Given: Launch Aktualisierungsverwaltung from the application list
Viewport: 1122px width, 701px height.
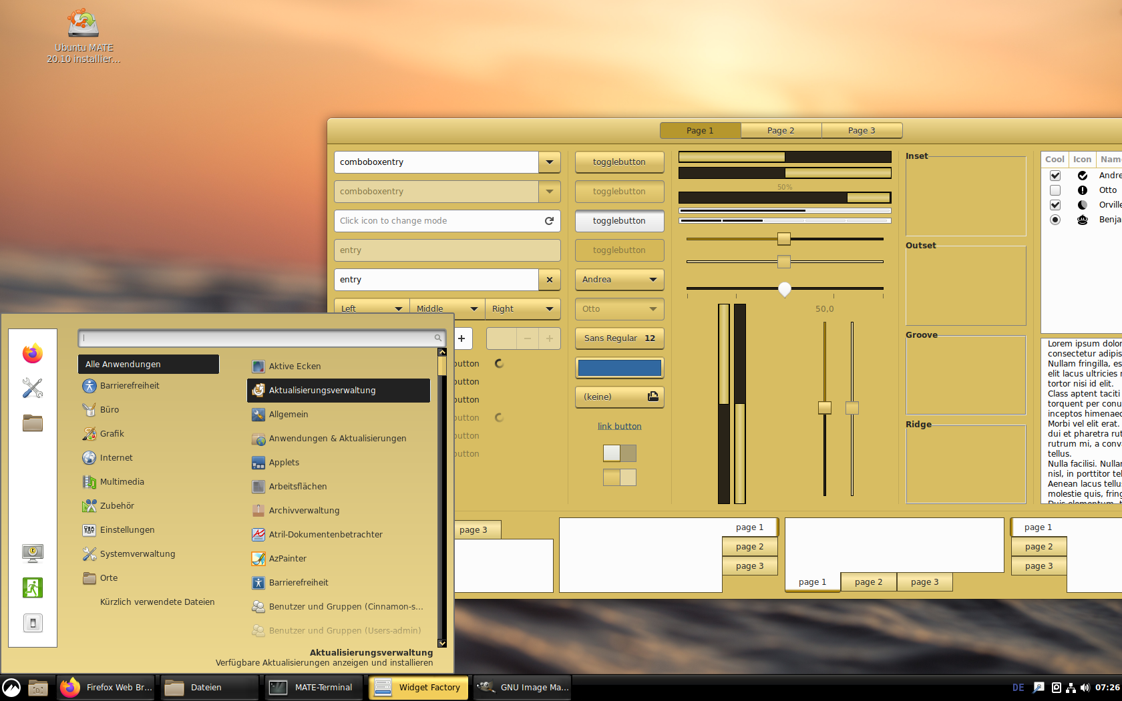Looking at the screenshot, I should tap(339, 391).
